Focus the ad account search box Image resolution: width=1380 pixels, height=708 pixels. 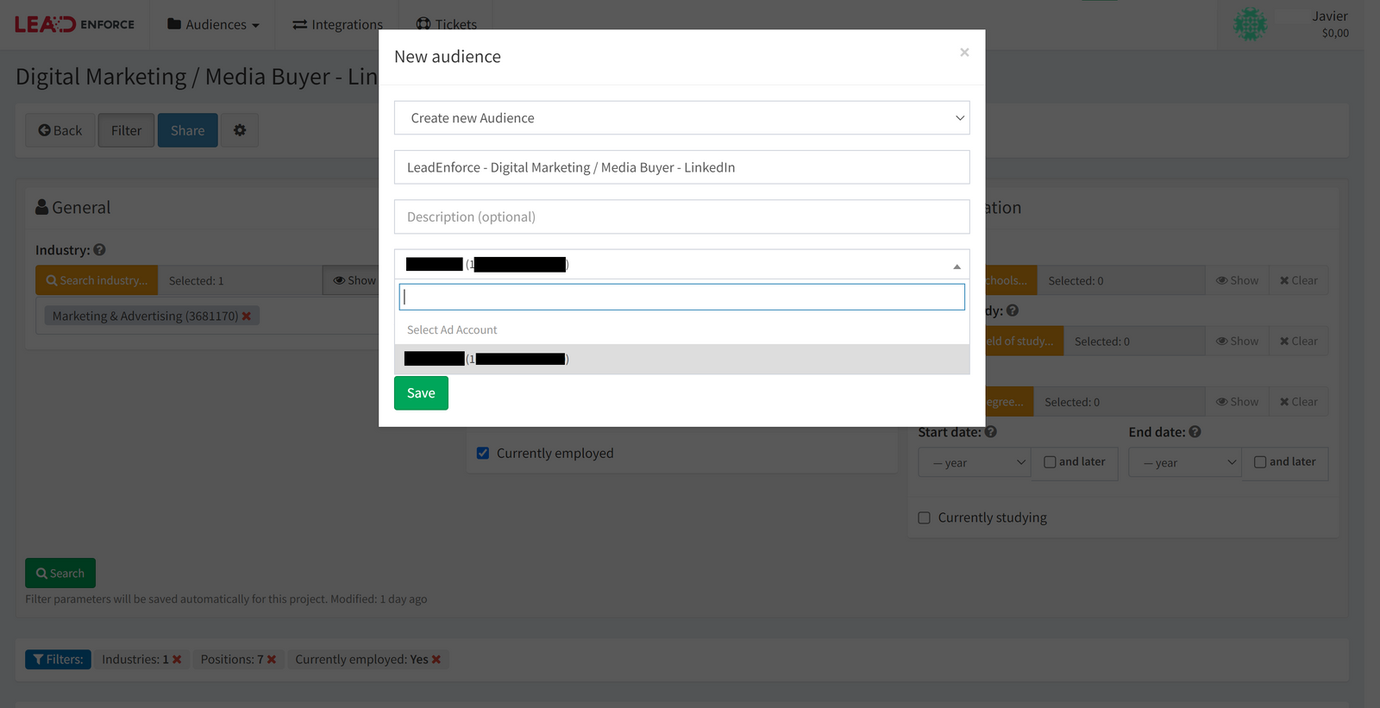(x=681, y=297)
